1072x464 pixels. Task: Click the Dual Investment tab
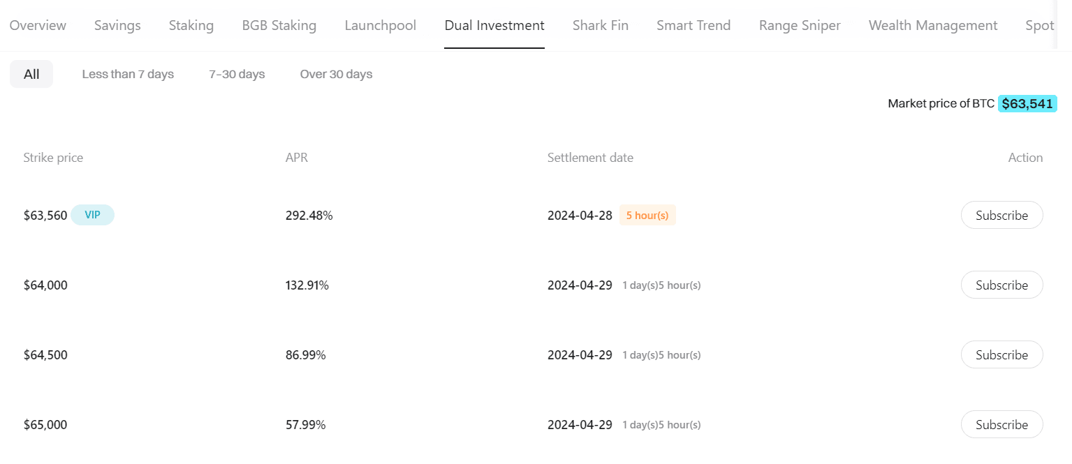(494, 26)
